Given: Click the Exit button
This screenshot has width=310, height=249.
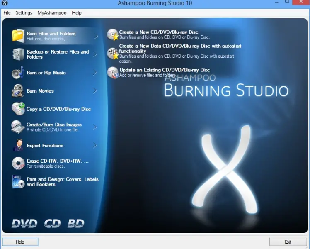Looking at the screenshot, I should (x=288, y=242).
